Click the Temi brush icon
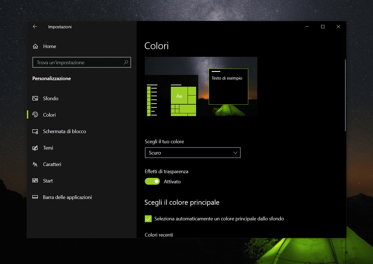This screenshot has width=373, height=264. (x=35, y=148)
